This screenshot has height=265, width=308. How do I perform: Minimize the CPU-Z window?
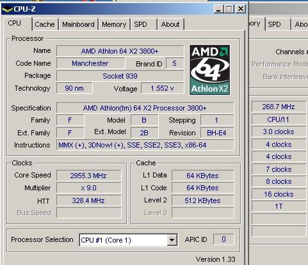tap(218, 9)
